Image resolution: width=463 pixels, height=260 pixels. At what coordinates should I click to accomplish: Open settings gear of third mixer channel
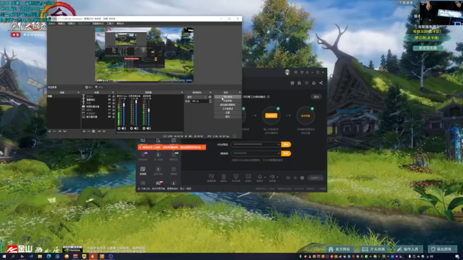point(144,128)
